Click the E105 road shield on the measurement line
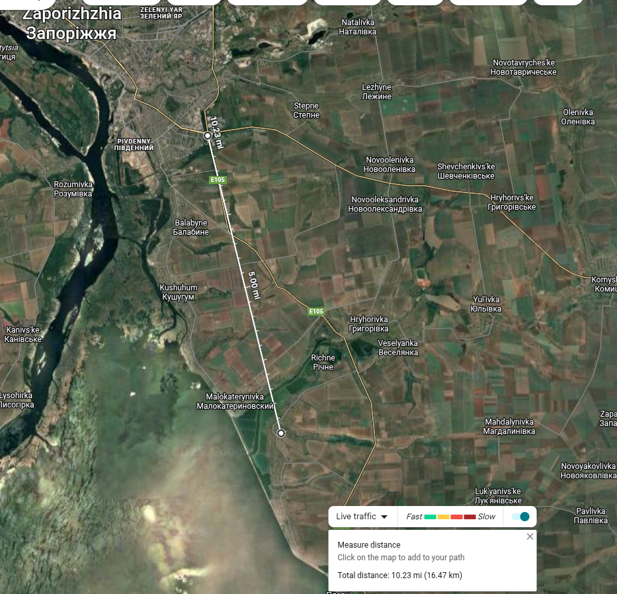Screen dimensions: 617x594 (x=218, y=180)
